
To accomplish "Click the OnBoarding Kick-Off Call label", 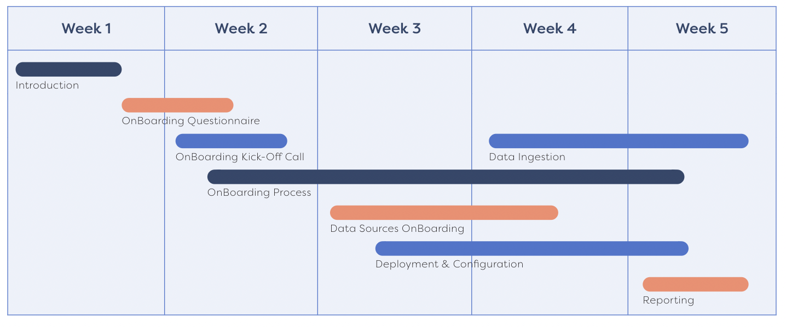I will coord(240,157).
